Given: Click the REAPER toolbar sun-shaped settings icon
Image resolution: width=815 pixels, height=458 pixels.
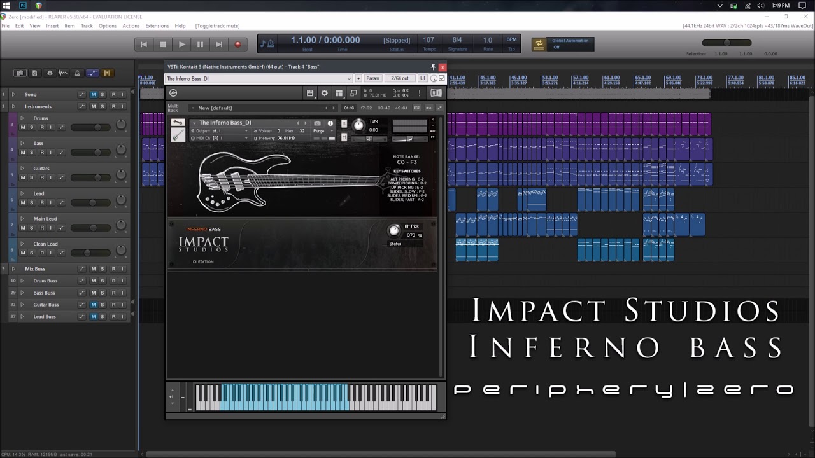Looking at the screenshot, I should [x=50, y=73].
